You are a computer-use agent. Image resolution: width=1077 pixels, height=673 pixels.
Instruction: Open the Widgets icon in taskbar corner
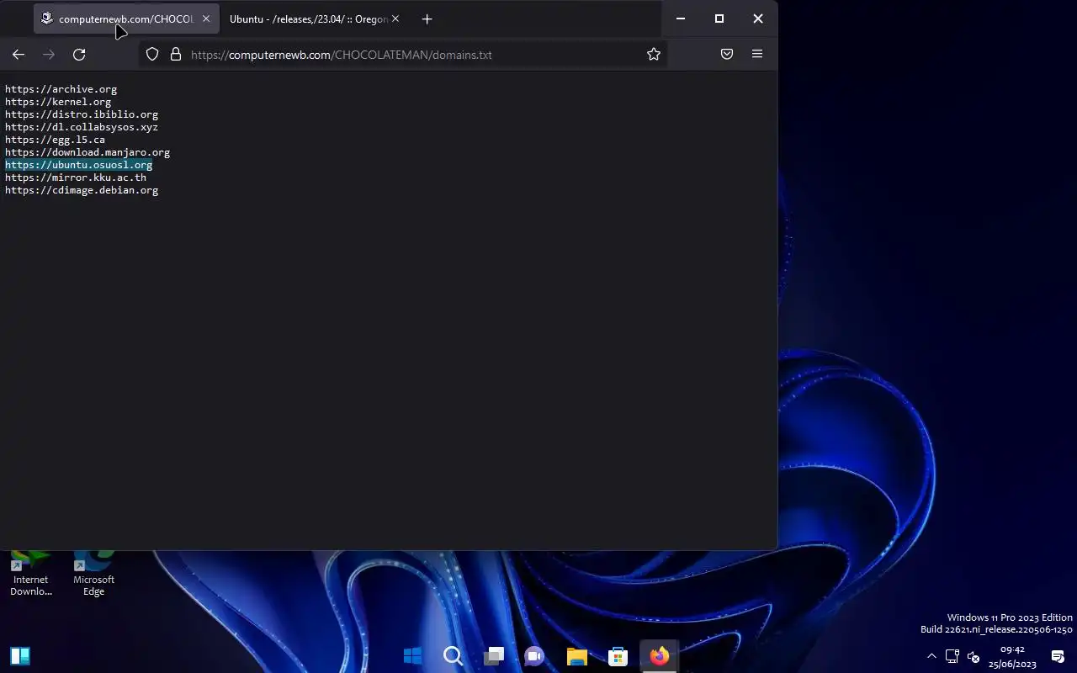(20, 655)
